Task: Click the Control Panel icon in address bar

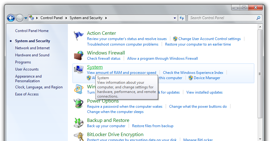Action: [x=31, y=18]
